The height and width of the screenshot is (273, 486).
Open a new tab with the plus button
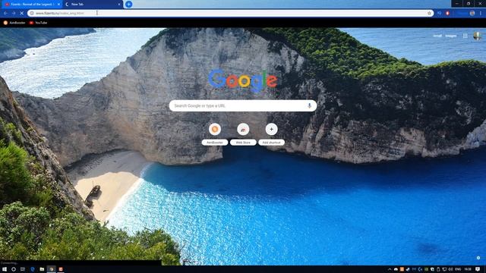(x=128, y=5)
